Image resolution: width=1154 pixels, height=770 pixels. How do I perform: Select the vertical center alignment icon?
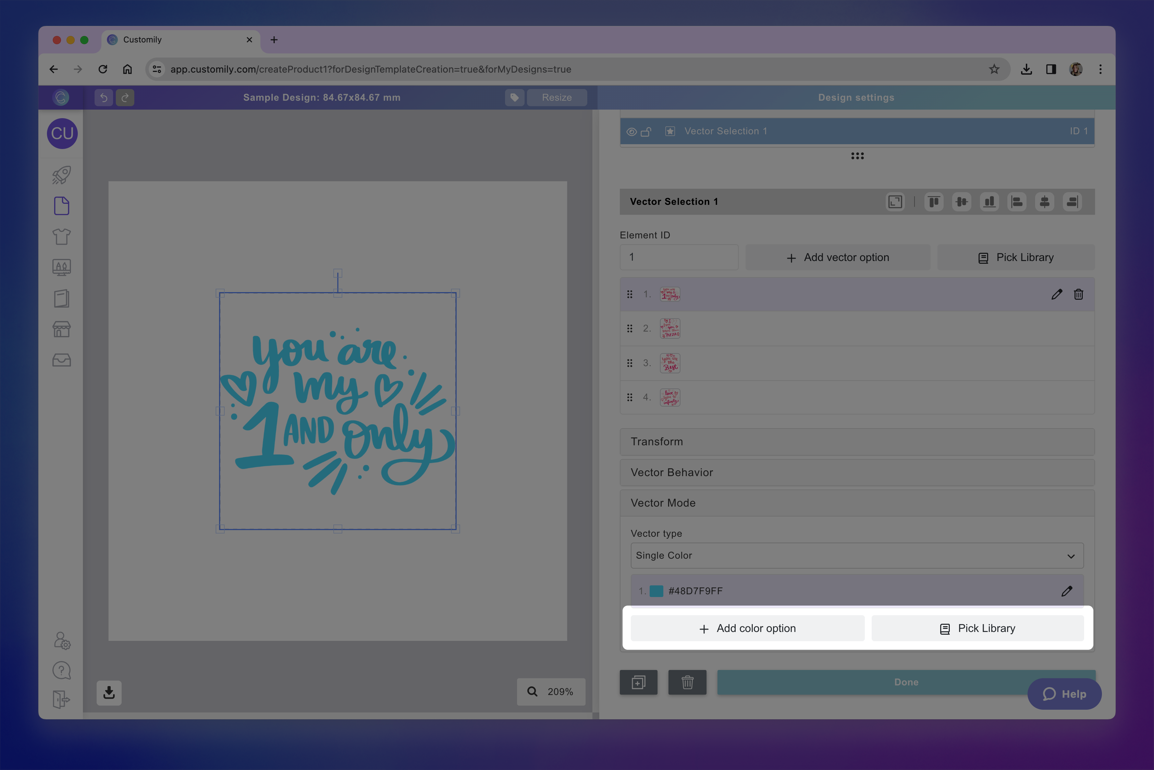[962, 201]
